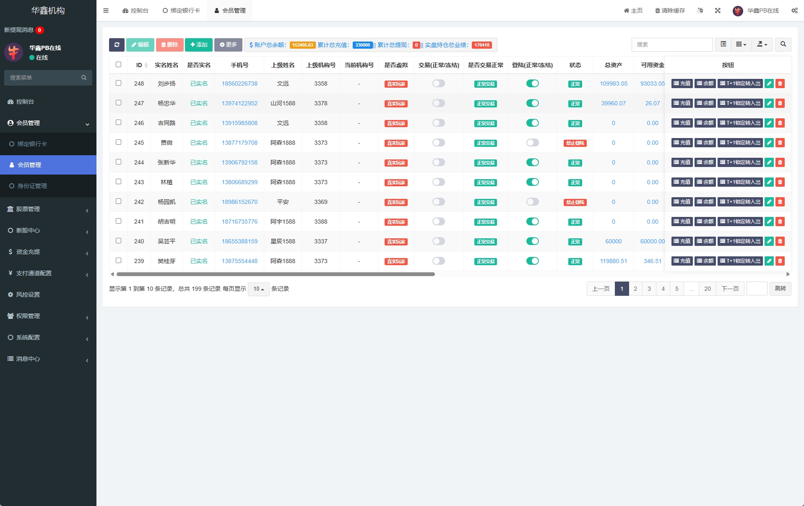
Task: Click the 搜索 input field above table
Action: (x=671, y=44)
